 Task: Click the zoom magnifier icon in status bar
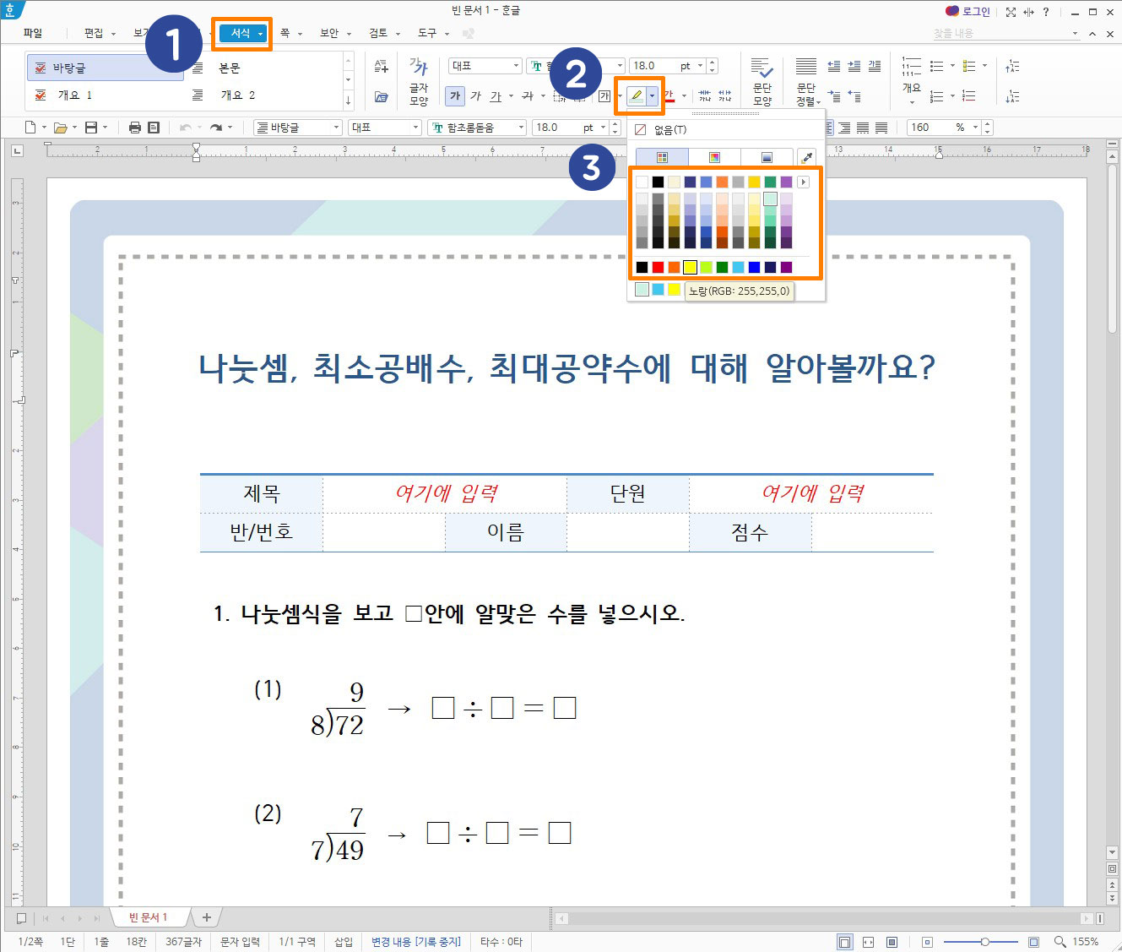(x=1060, y=942)
